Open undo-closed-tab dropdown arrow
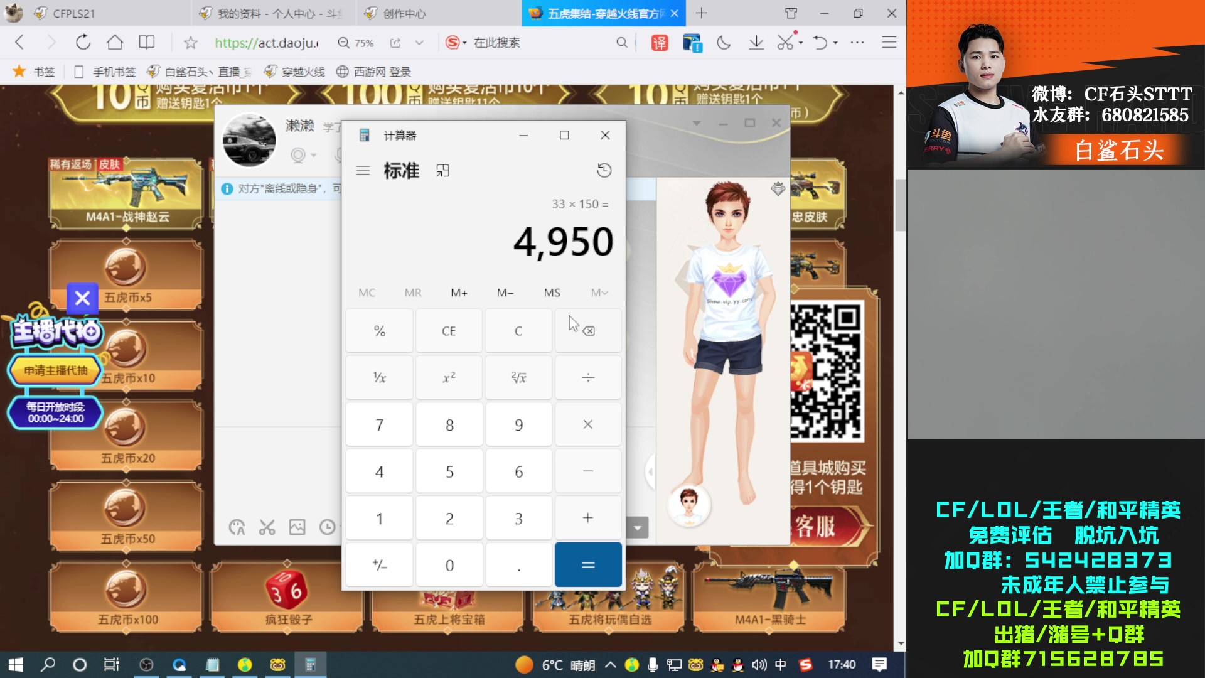Screen dimensions: 1205x678 coord(835,43)
